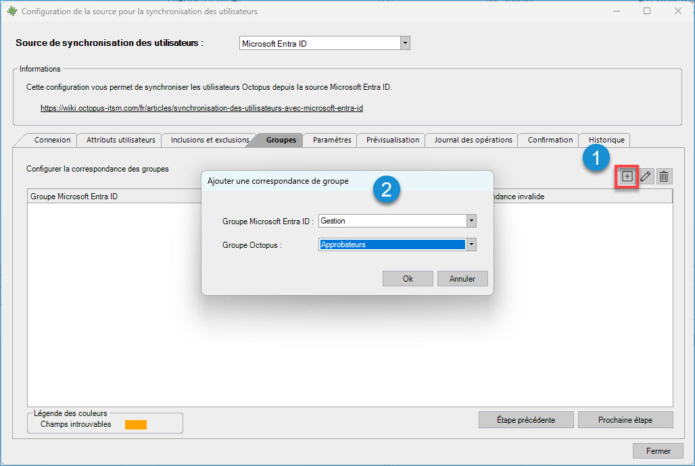Go to the Paramètres tab
The width and height of the screenshot is (695, 466).
point(332,140)
